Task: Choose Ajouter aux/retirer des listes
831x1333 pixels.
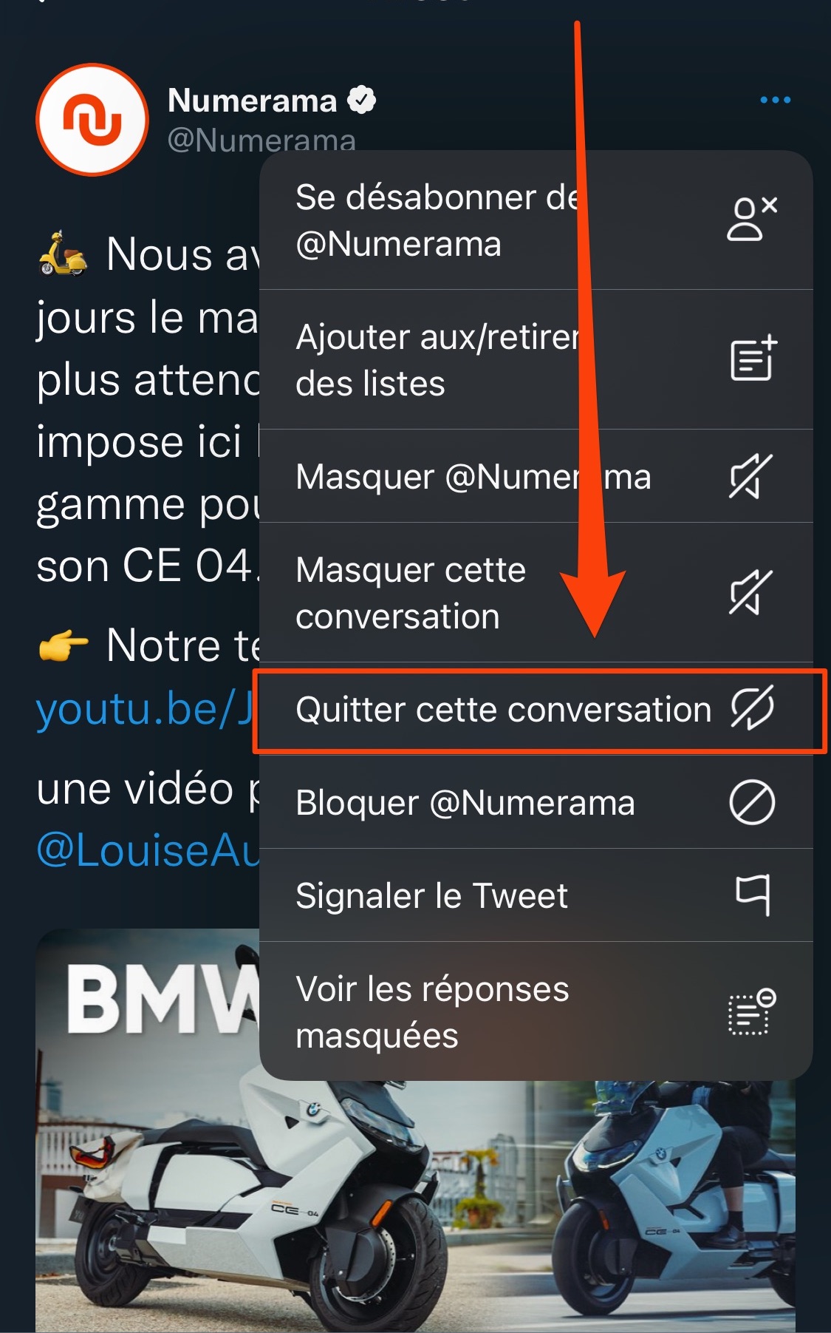Action: point(536,359)
